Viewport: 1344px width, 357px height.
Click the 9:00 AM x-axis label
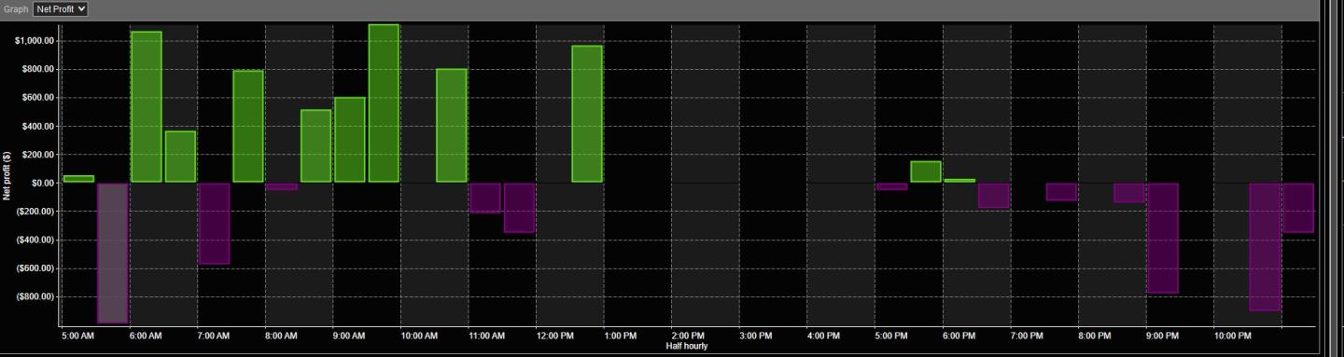pos(349,335)
